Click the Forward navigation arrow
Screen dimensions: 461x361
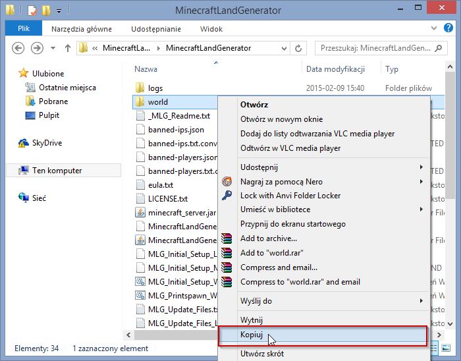(x=37, y=48)
